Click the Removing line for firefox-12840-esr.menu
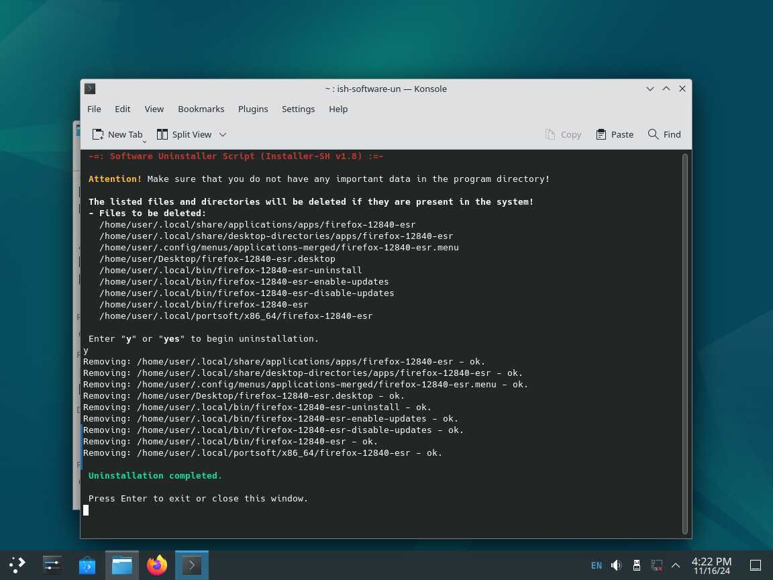Image resolution: width=773 pixels, height=580 pixels. 306,384
